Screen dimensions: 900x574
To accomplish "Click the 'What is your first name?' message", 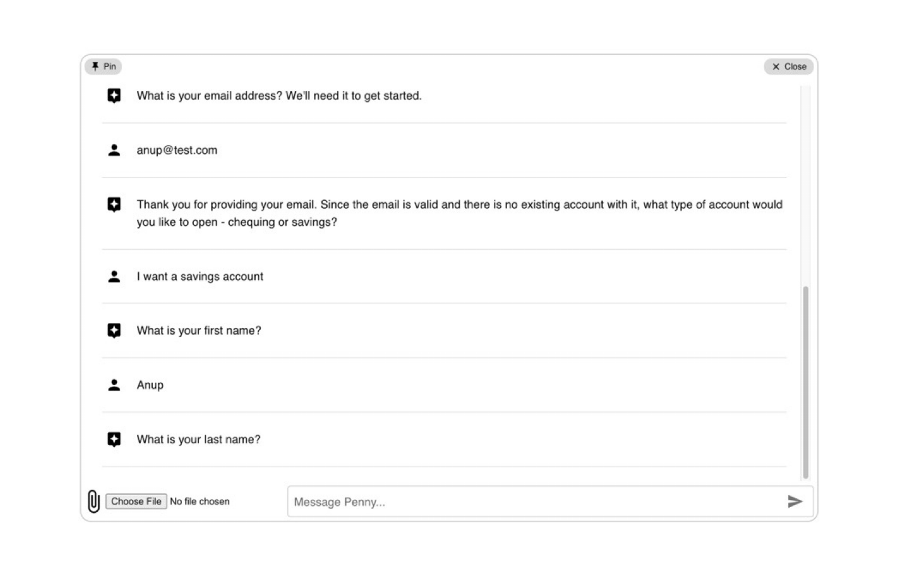I will pos(199,331).
